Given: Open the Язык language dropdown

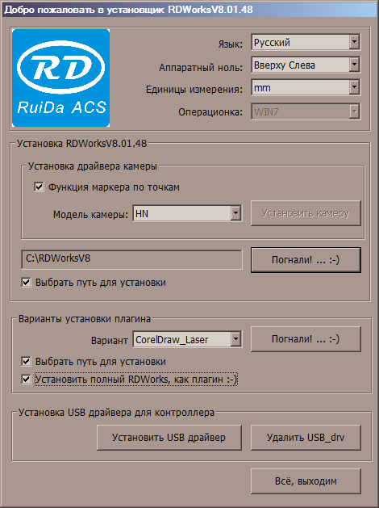Looking at the screenshot, I should pos(306,42).
